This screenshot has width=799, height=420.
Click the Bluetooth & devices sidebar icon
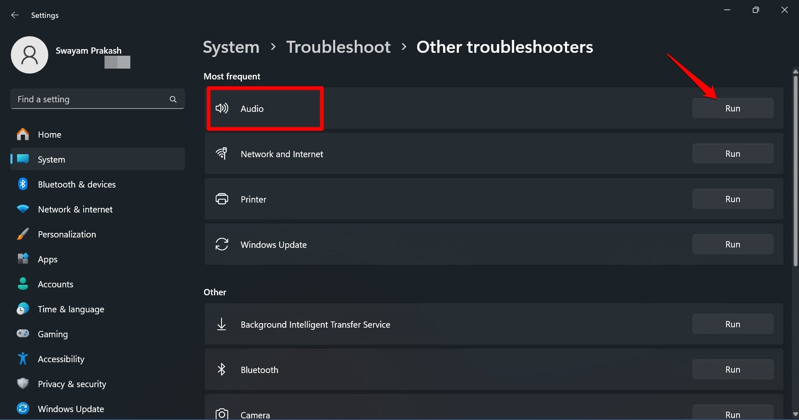click(x=23, y=184)
